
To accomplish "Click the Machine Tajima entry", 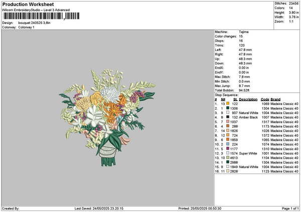I will [245, 32].
